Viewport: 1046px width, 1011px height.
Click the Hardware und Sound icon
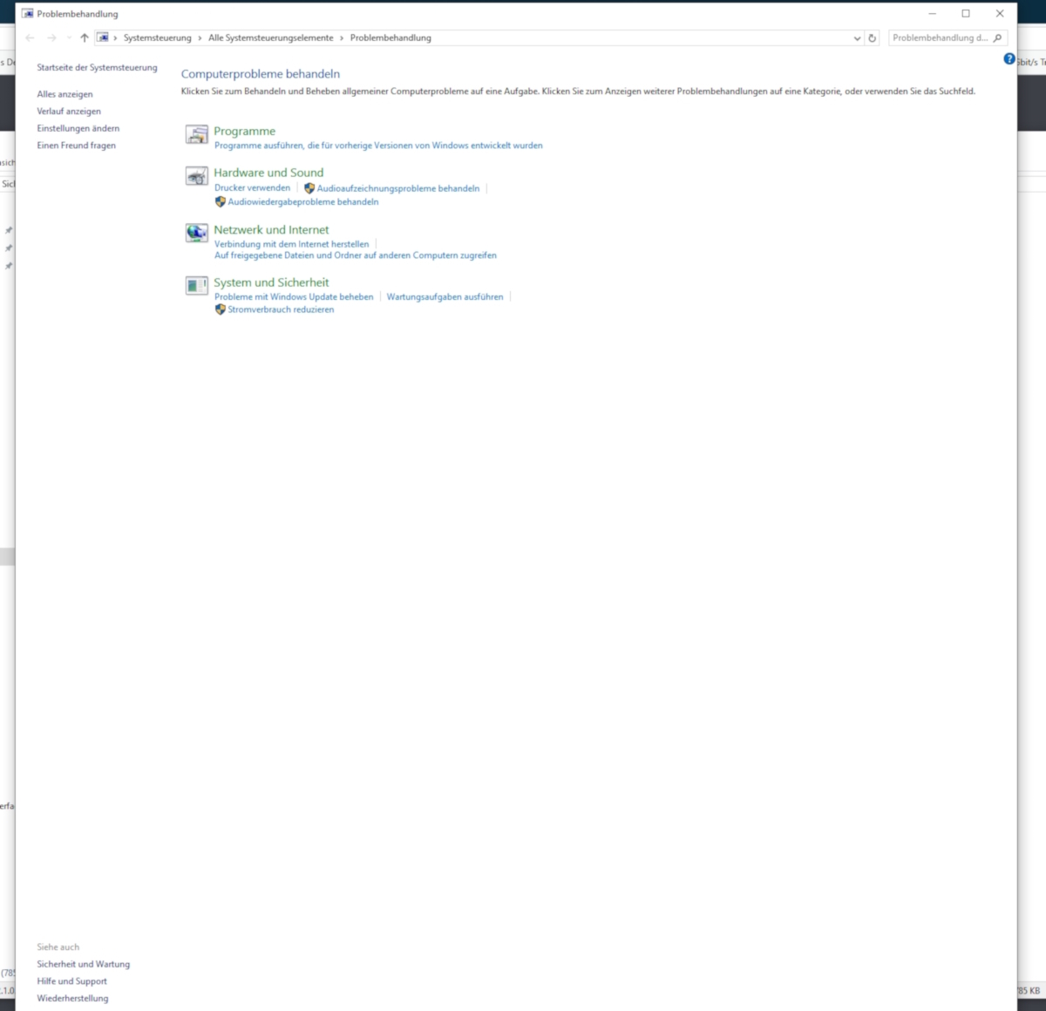pyautogui.click(x=196, y=176)
